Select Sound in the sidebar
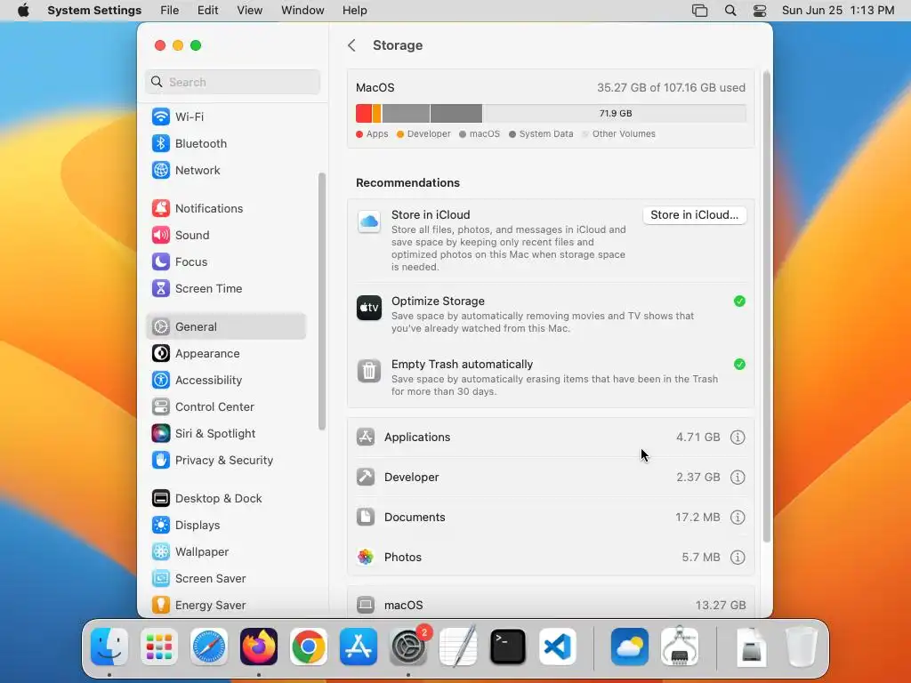Image resolution: width=911 pixels, height=683 pixels. (x=227, y=235)
